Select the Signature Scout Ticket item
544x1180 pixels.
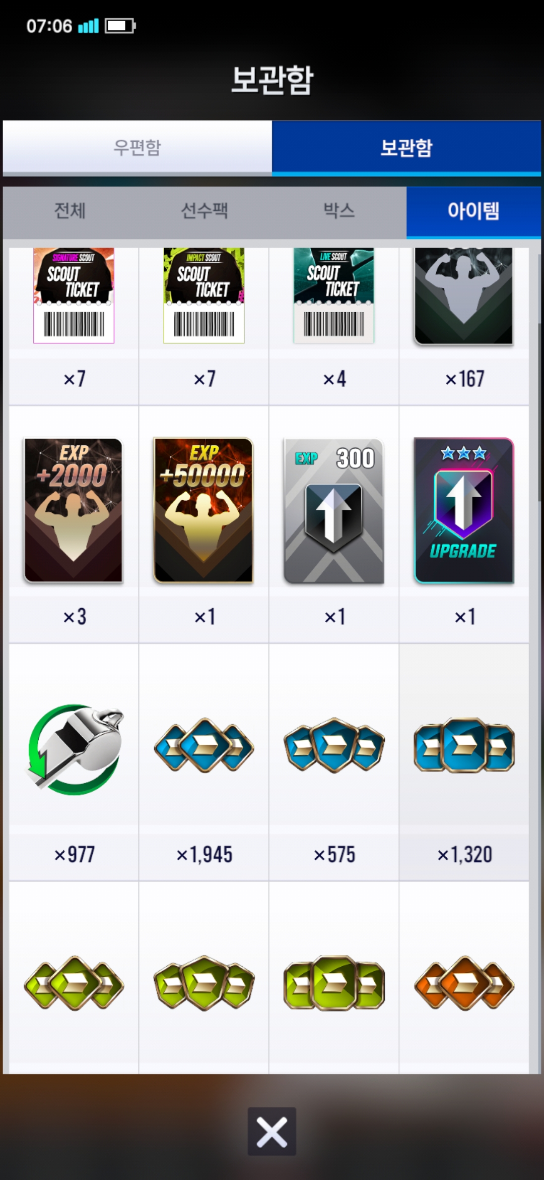[x=74, y=296]
